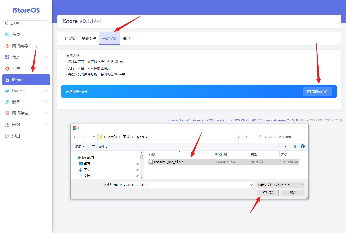Click the 取消 button

293,193
